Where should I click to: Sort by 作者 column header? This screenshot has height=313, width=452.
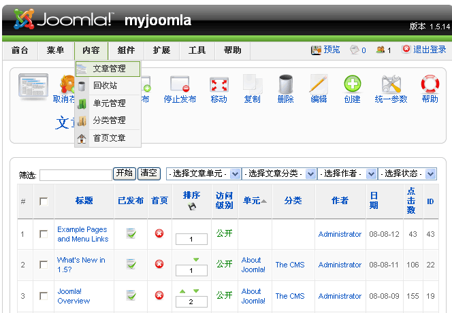[x=340, y=200]
